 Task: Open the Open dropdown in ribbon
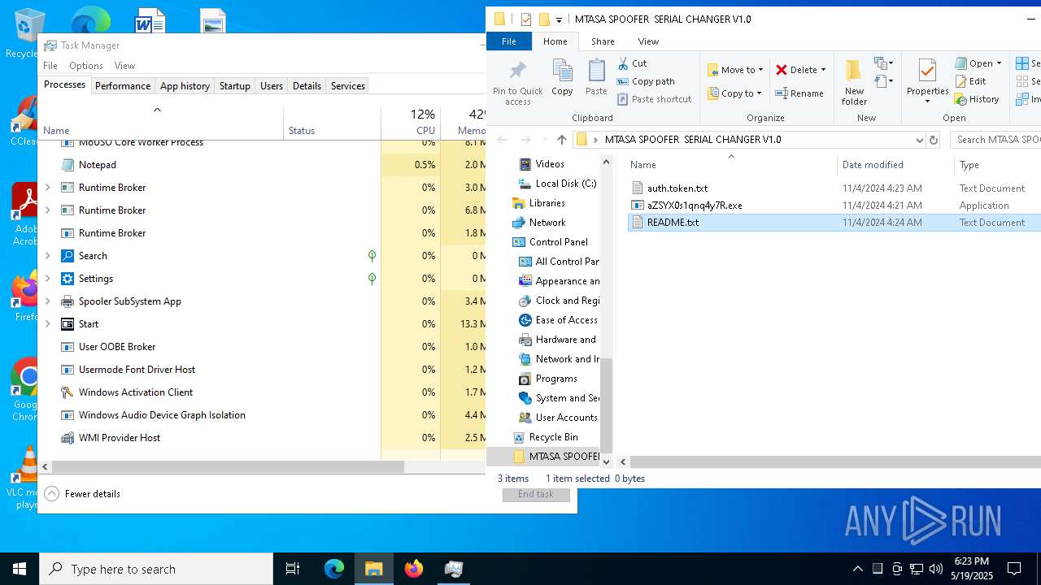coord(978,63)
